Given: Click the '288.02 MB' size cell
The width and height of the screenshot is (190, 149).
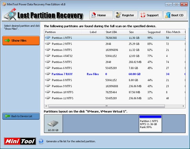Looking at the screenshot, I should pos(135,62).
